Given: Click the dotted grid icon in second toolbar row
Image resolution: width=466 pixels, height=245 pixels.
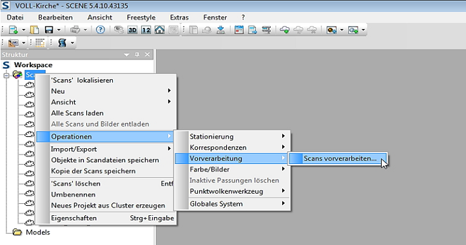Looking at the screenshot, I should point(40,43).
